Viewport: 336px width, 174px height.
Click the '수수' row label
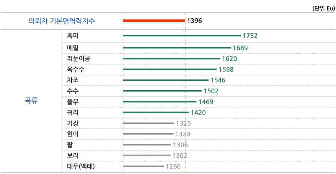[x=73, y=91]
